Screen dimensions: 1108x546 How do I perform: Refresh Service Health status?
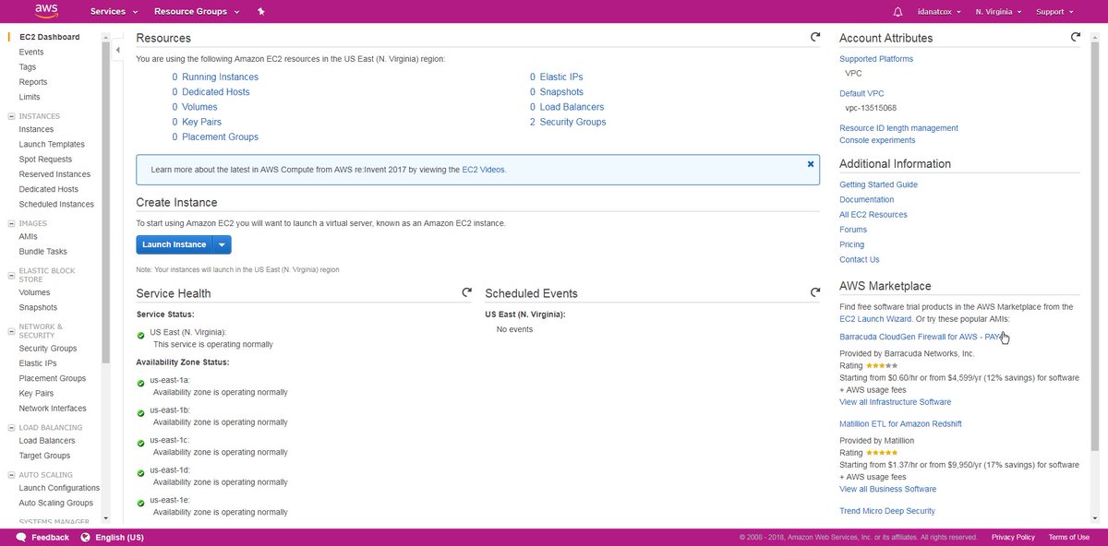pos(466,292)
